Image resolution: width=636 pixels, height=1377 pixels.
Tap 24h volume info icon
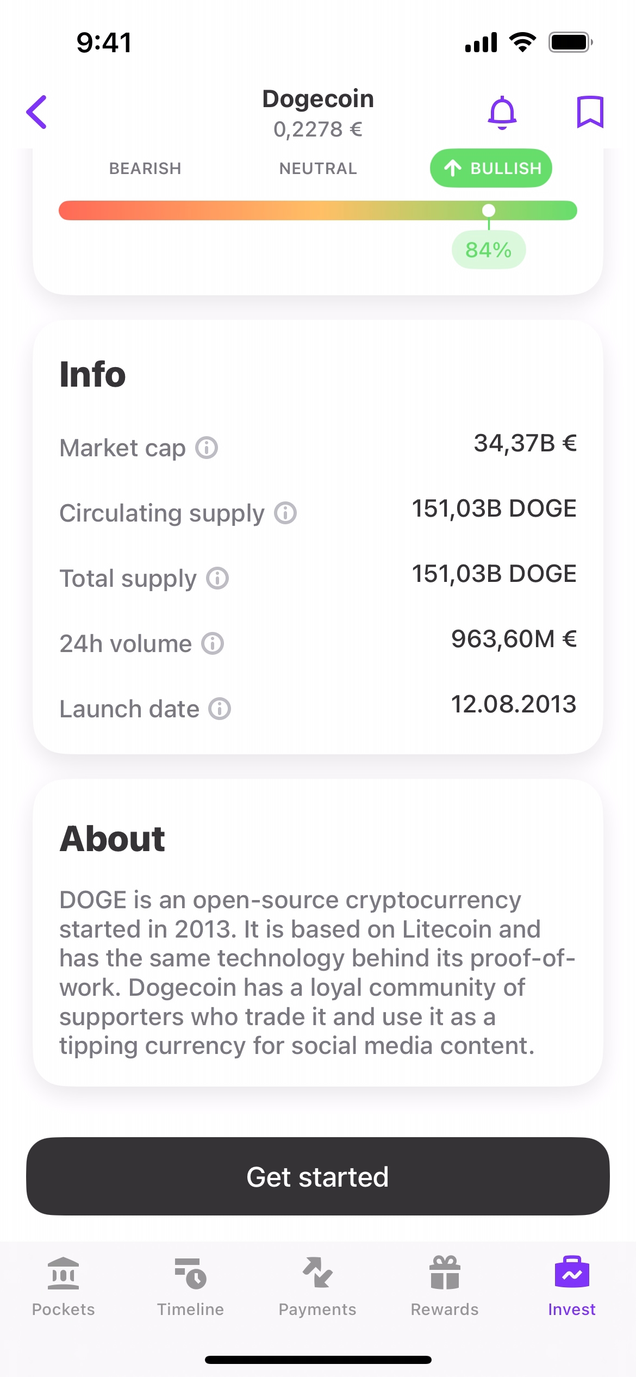pos(213,643)
